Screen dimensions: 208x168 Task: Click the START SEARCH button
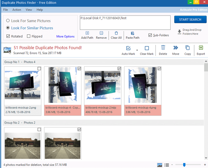(x=190, y=20)
